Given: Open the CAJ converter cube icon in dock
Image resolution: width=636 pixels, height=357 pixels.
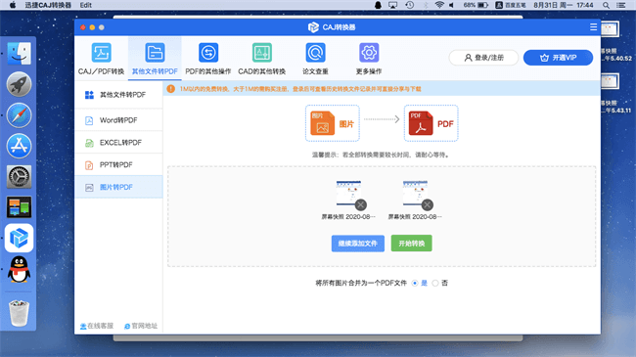Looking at the screenshot, I should (19, 238).
